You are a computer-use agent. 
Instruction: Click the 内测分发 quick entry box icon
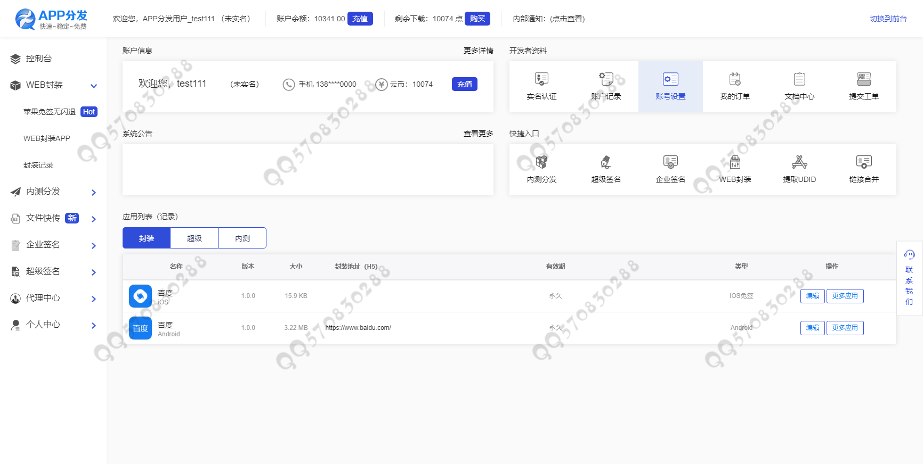541,162
